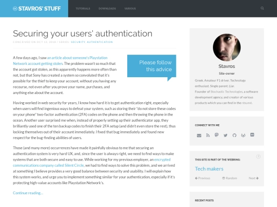Click the 'CONNECT WITH ME' heading
This screenshot has height=207, width=277.
pyautogui.click(x=207, y=125)
